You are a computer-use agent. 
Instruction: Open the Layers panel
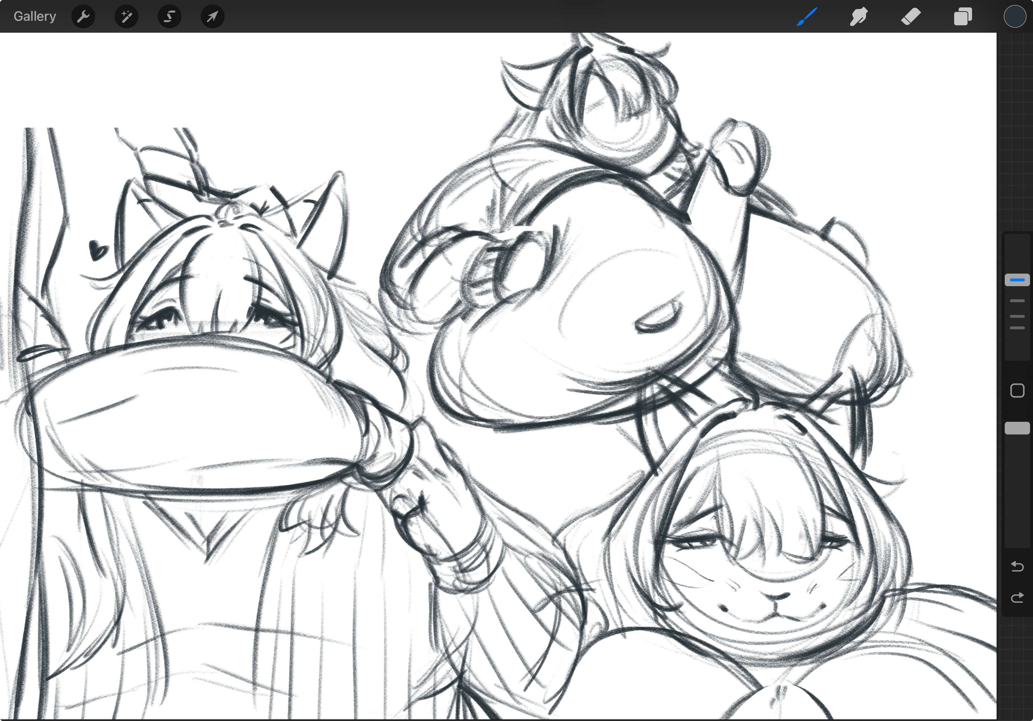click(962, 17)
